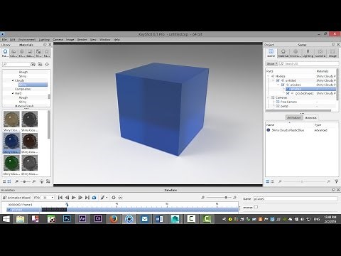Collapse the Cameras node in scene tree
This screenshot has width=341, height=256.
(269, 97)
